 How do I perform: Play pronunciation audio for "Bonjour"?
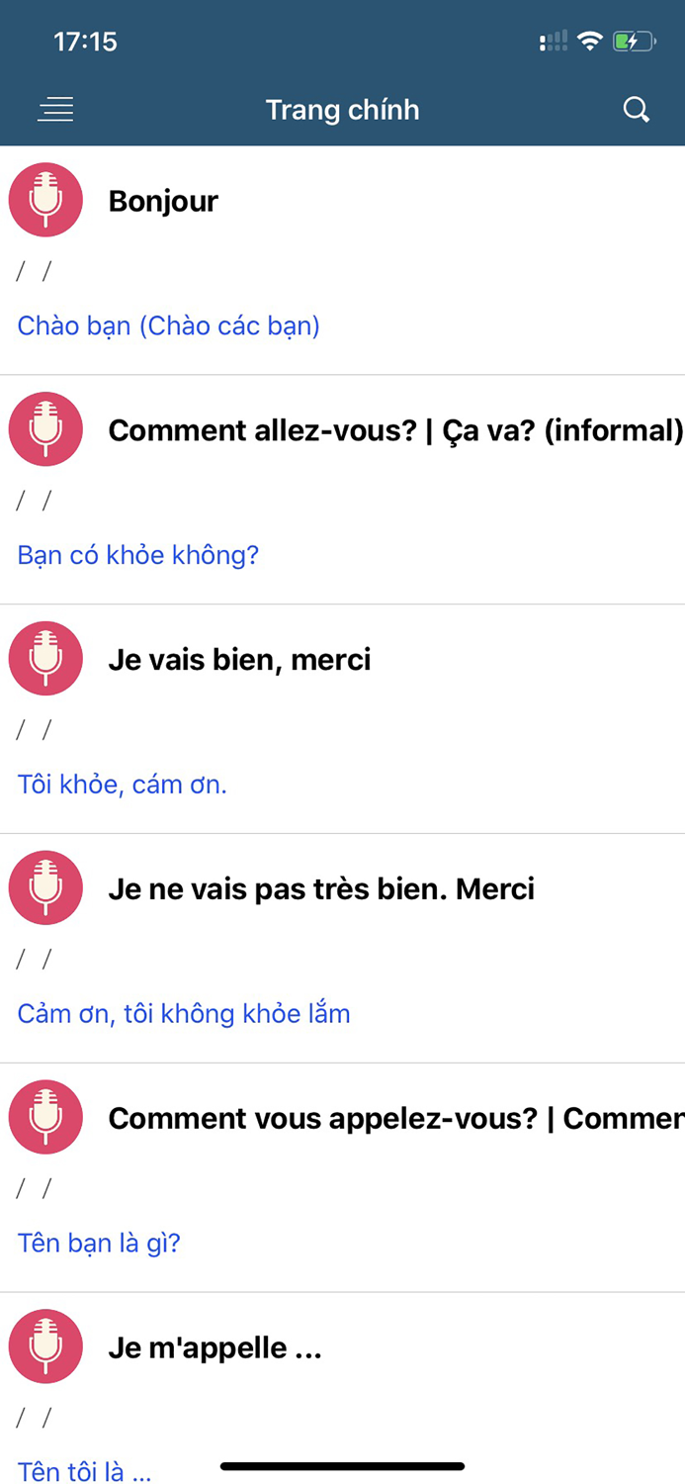[x=45, y=200]
